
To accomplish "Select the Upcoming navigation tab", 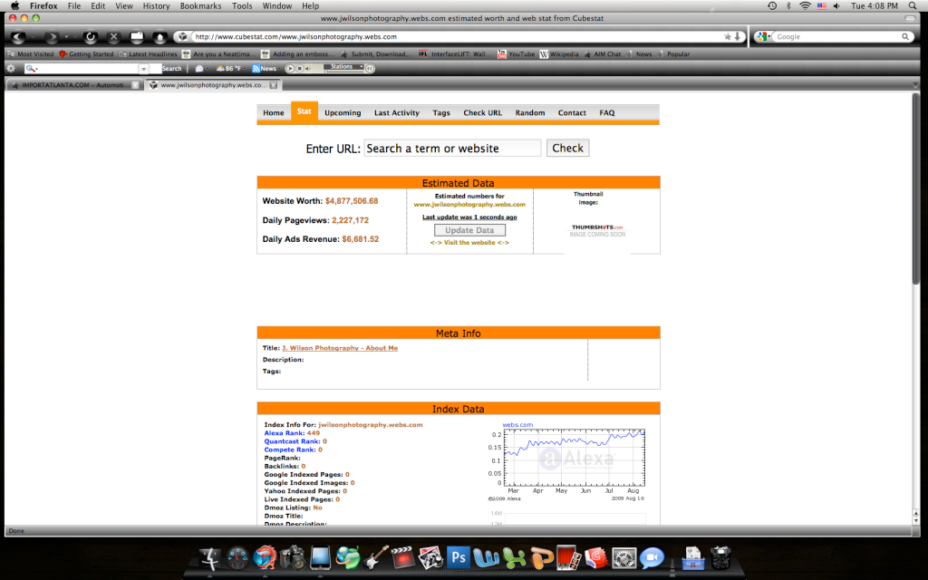I will click(x=343, y=113).
